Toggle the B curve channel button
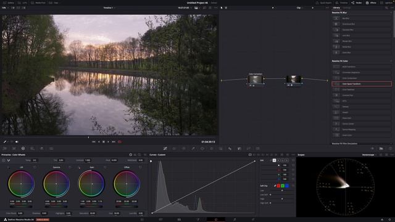 point(287,160)
